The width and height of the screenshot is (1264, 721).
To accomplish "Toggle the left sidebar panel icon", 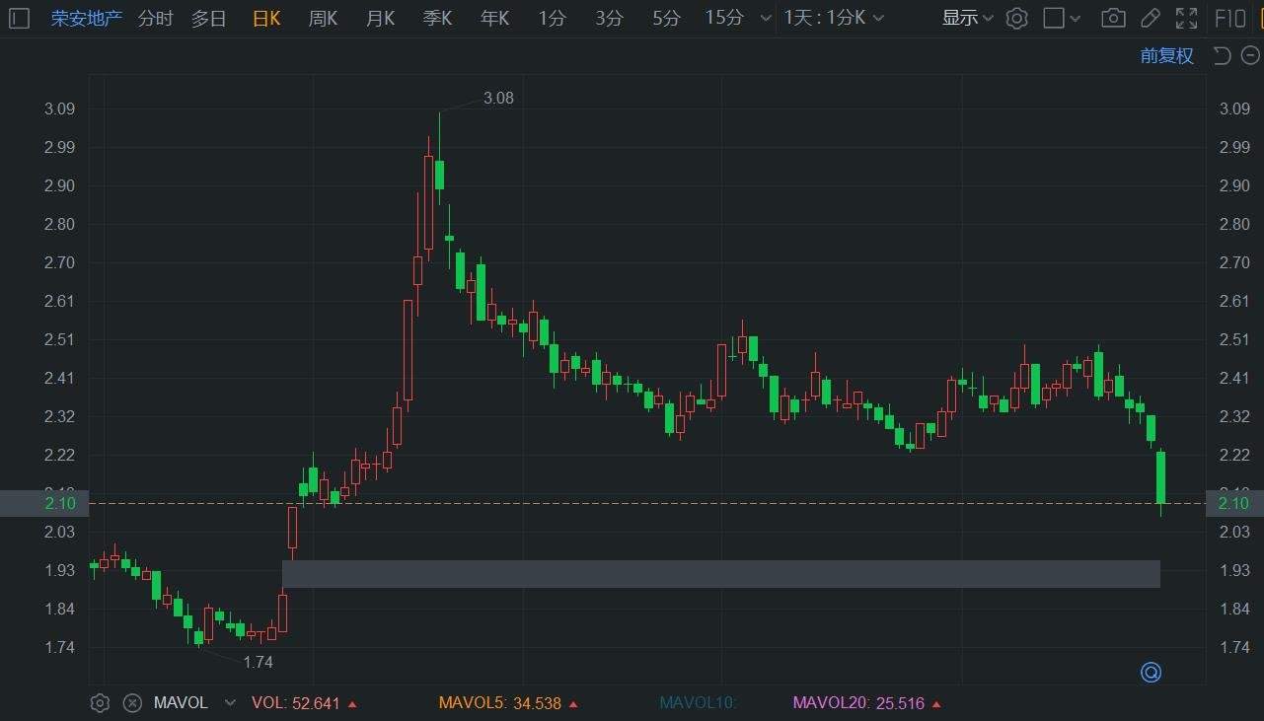I will [19, 18].
